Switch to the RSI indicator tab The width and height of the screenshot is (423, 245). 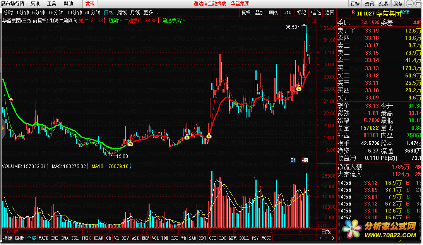point(175,238)
